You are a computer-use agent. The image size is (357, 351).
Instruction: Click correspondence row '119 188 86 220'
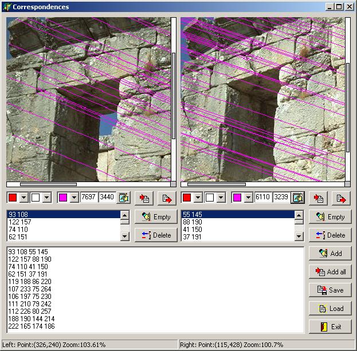pos(30,282)
